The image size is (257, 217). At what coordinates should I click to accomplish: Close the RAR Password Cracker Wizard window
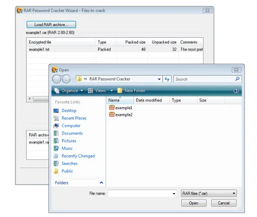pyautogui.click(x=207, y=10)
